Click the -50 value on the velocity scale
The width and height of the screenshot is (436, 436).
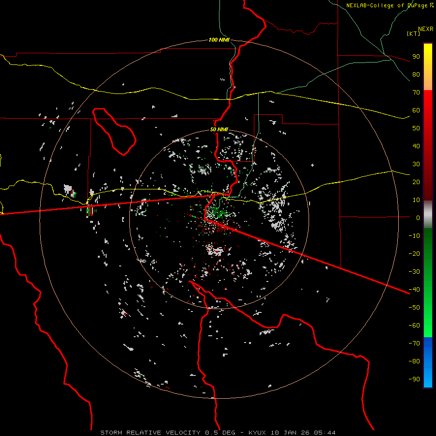pos(414,308)
